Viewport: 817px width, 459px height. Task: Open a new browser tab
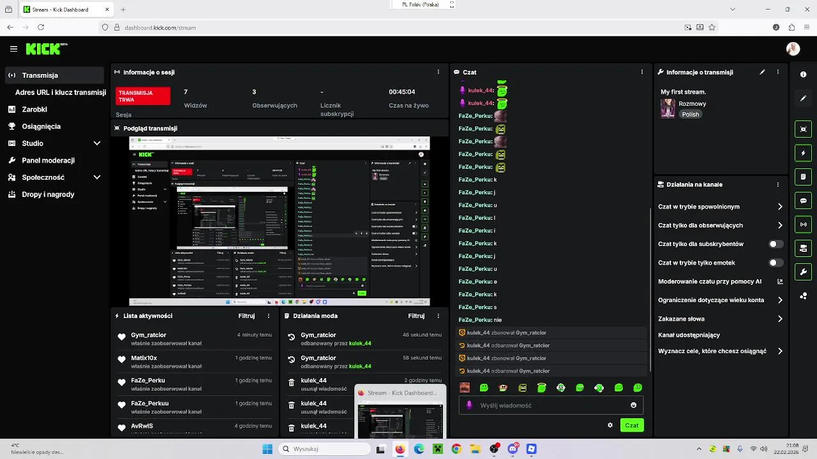click(123, 10)
